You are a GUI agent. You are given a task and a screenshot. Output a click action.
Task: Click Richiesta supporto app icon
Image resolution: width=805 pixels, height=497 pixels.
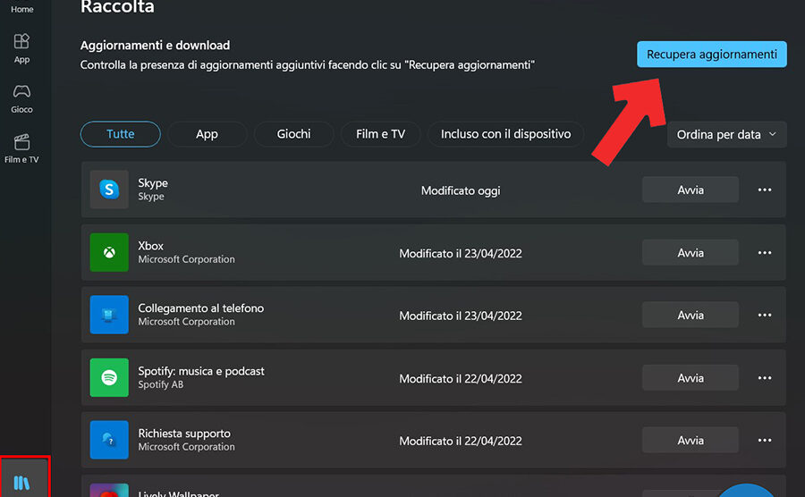pyautogui.click(x=109, y=440)
